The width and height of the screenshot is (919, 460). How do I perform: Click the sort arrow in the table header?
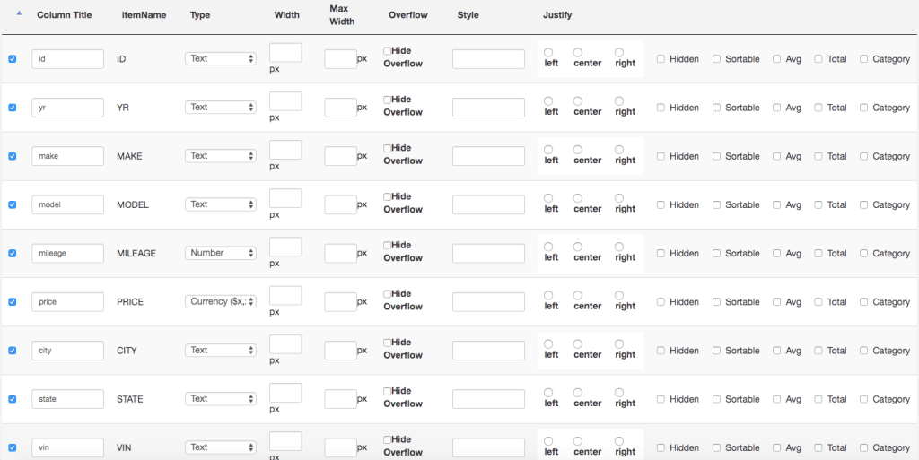(19, 13)
